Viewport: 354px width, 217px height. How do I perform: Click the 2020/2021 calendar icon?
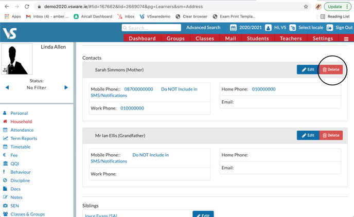point(233,28)
